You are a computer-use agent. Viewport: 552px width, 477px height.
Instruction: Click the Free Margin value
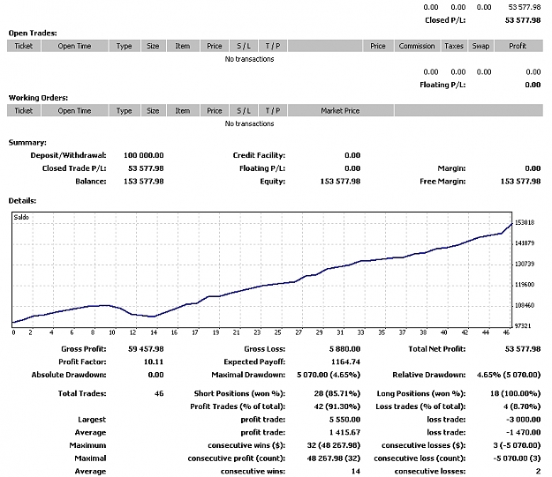(520, 182)
